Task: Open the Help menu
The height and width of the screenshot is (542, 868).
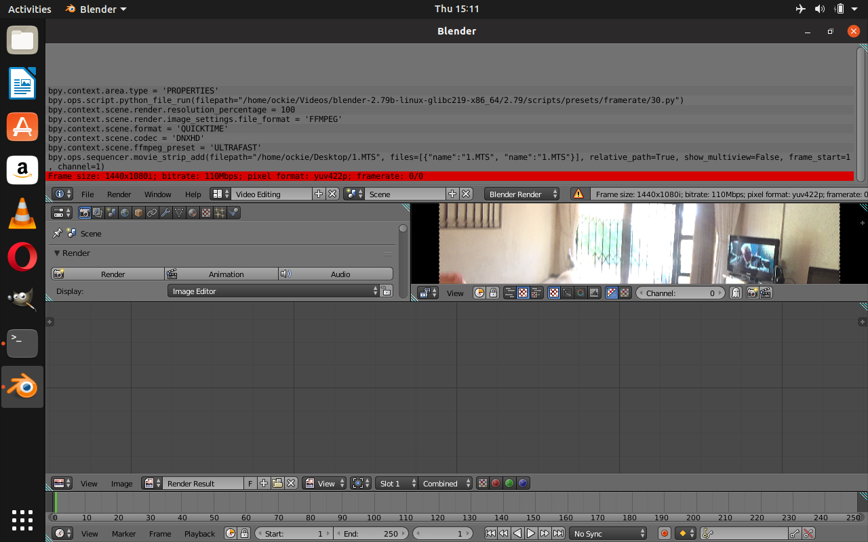Action: coord(193,194)
